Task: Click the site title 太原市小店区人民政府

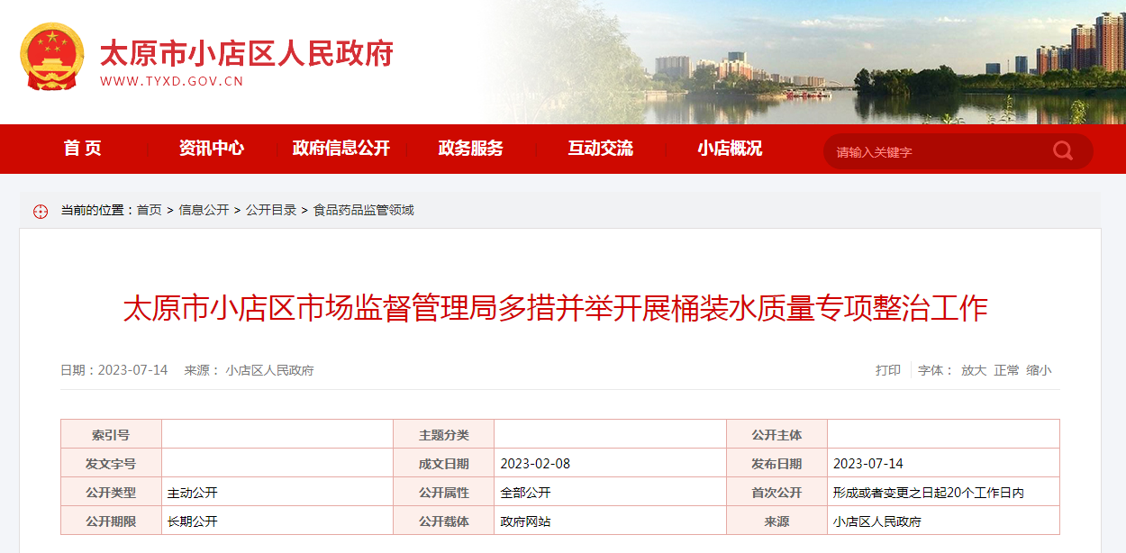Action: (x=247, y=53)
